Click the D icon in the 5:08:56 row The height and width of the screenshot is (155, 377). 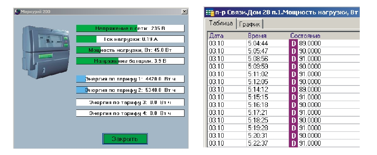293,59
